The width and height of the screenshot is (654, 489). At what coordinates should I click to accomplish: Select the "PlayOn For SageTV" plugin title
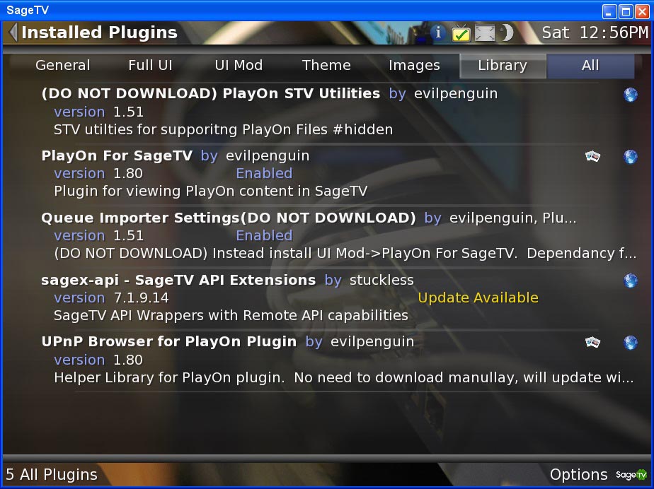[117, 155]
